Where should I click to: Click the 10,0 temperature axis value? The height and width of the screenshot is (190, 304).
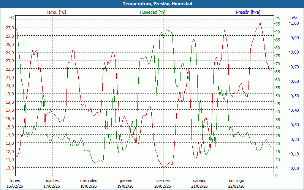10,168
